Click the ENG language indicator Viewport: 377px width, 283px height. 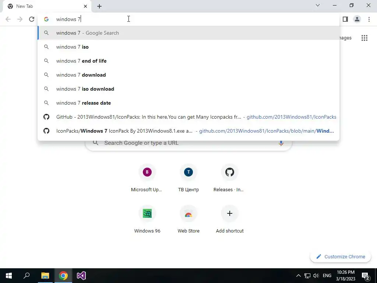tap(327, 276)
